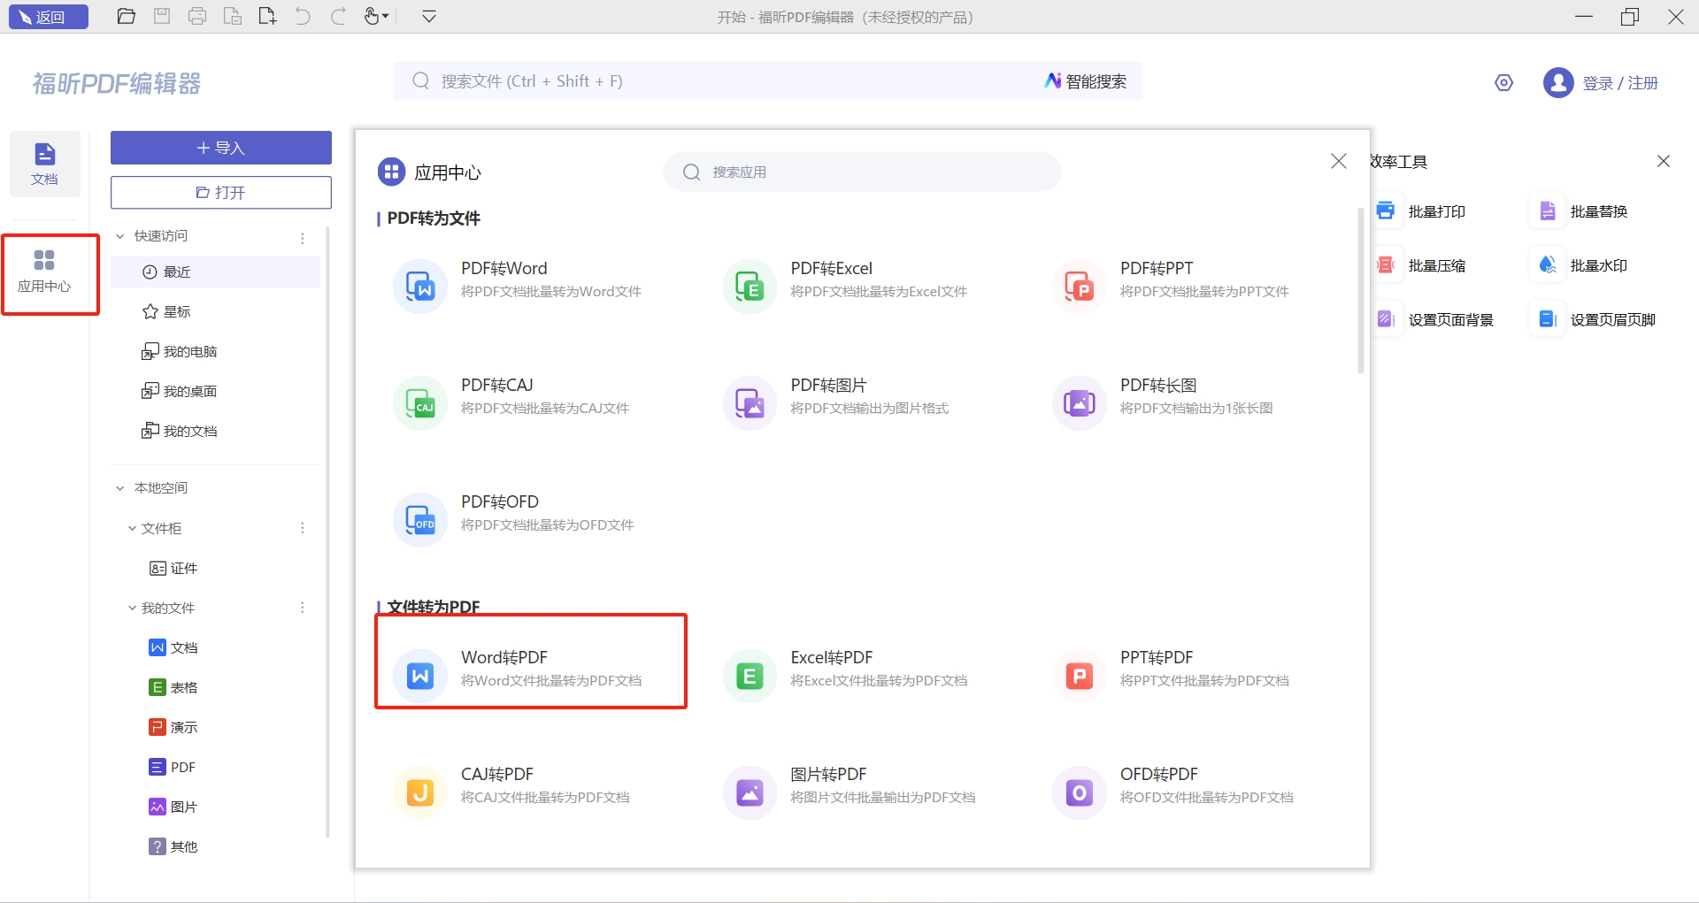Image resolution: width=1699 pixels, height=903 pixels.
Task: Collapse the 本地空间 tree section
Action: click(120, 488)
